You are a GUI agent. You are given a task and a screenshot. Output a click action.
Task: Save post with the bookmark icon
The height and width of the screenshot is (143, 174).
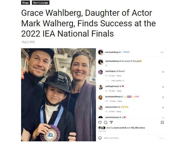162,122
